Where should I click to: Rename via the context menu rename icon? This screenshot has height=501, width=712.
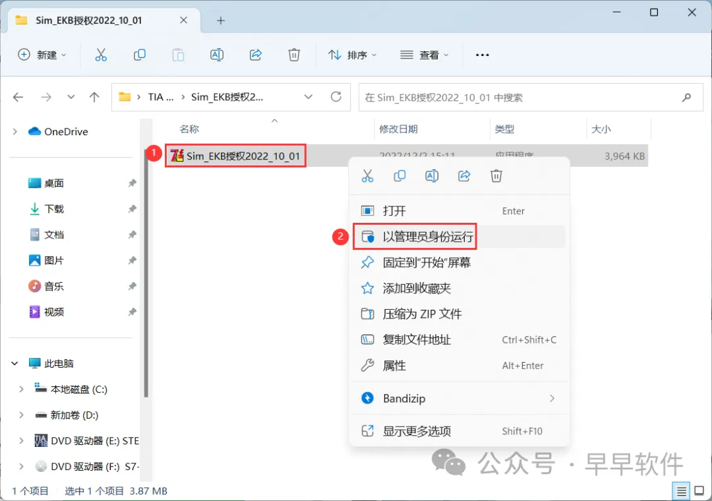pyautogui.click(x=432, y=176)
